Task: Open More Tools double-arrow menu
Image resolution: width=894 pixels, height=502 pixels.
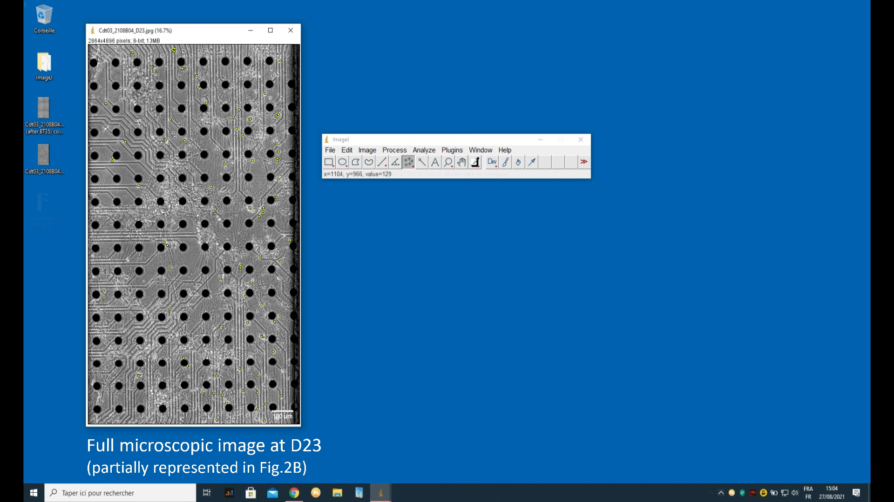Action: tap(584, 162)
